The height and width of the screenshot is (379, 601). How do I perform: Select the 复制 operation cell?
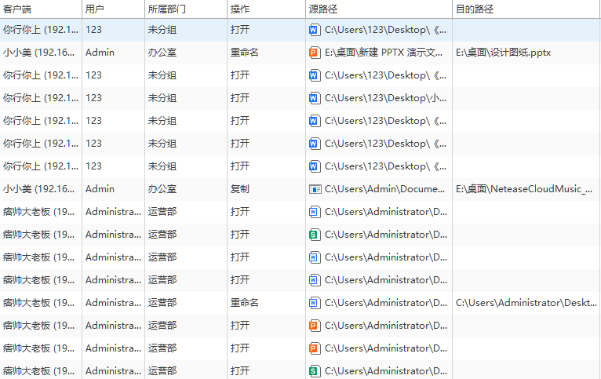239,189
